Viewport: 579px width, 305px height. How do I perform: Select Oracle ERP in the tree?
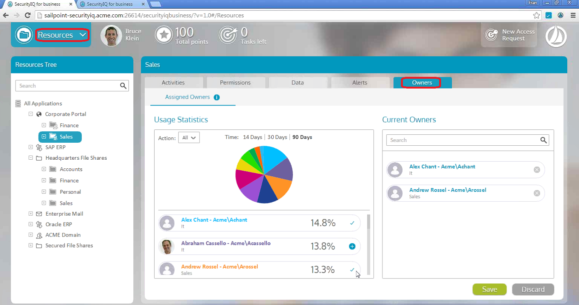pyautogui.click(x=59, y=224)
